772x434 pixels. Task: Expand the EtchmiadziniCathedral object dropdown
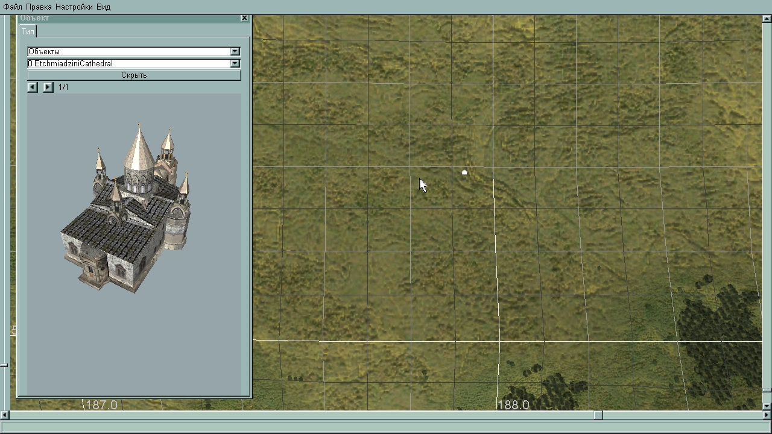coord(235,64)
